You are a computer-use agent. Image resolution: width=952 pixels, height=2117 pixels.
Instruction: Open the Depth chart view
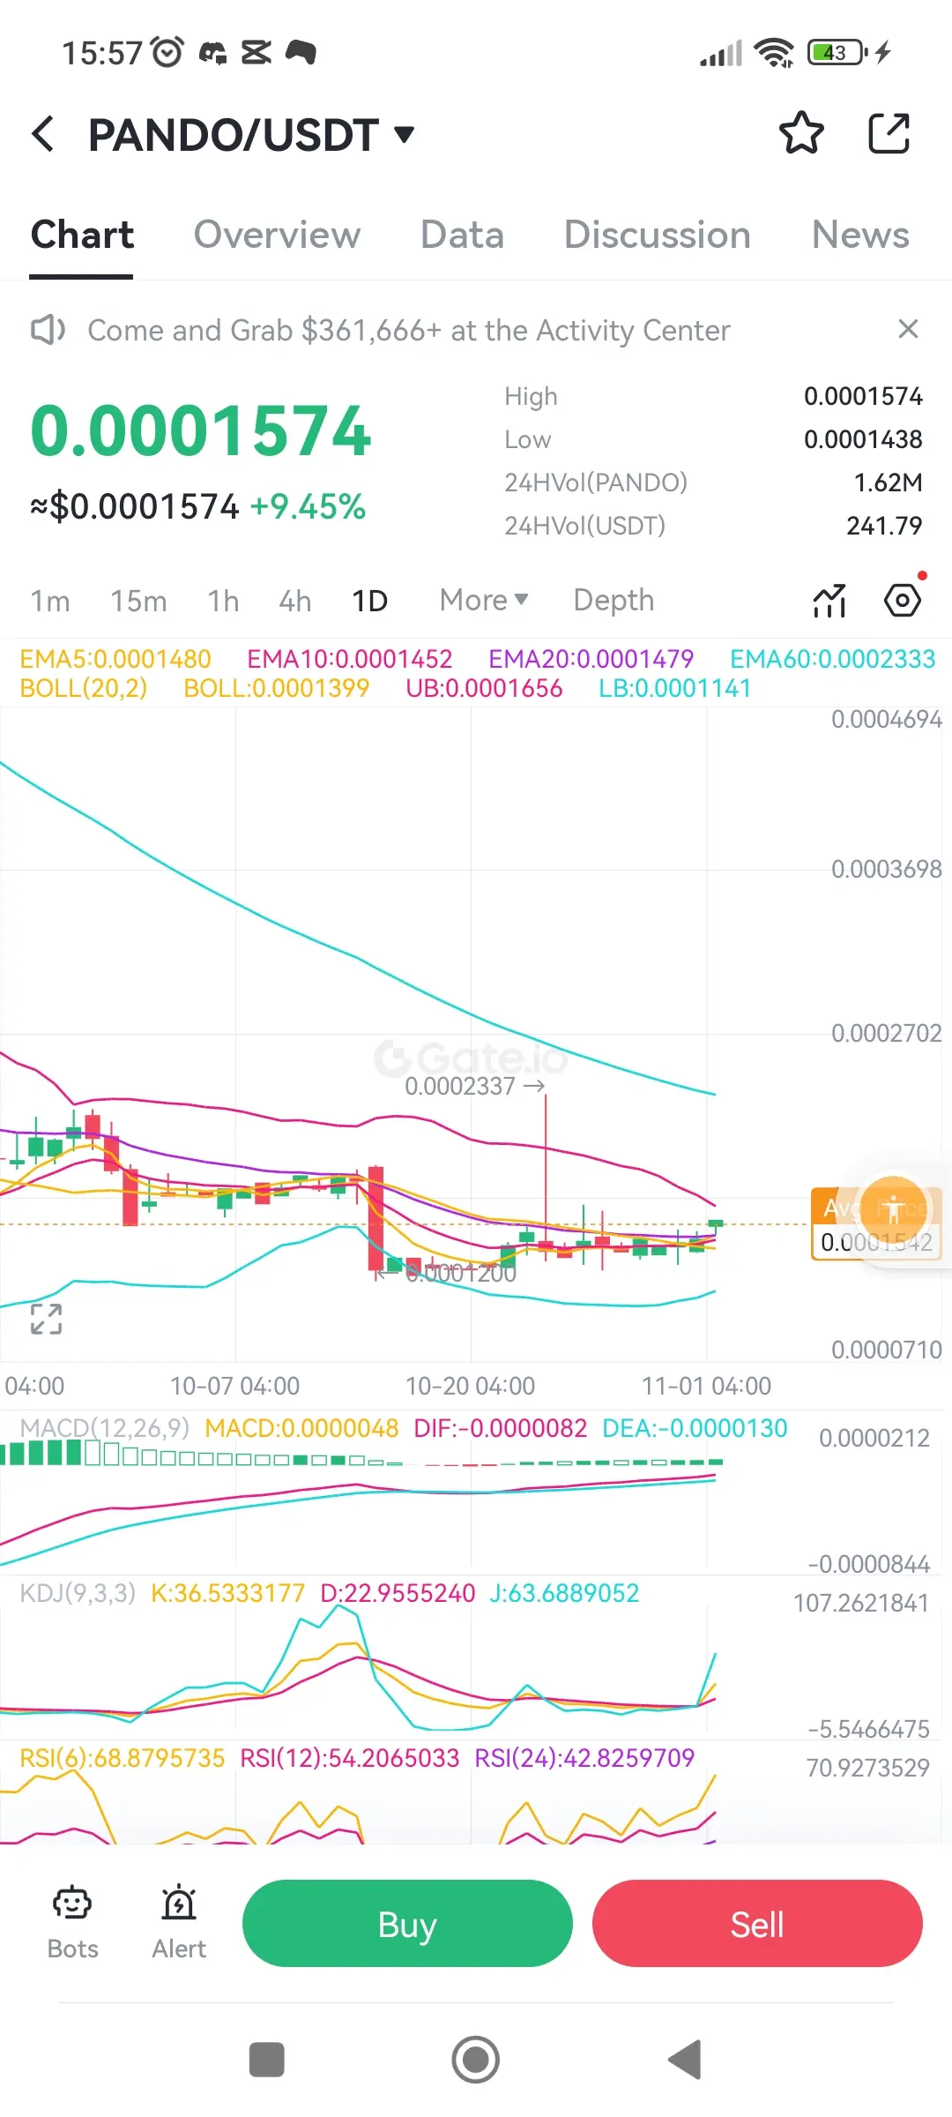[x=614, y=600]
